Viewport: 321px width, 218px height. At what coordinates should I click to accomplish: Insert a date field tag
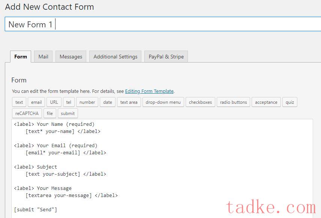tap(108, 102)
